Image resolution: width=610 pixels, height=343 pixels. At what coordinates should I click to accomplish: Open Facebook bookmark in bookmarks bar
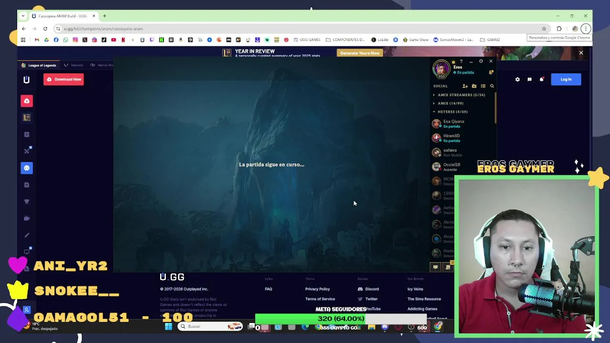click(56, 40)
